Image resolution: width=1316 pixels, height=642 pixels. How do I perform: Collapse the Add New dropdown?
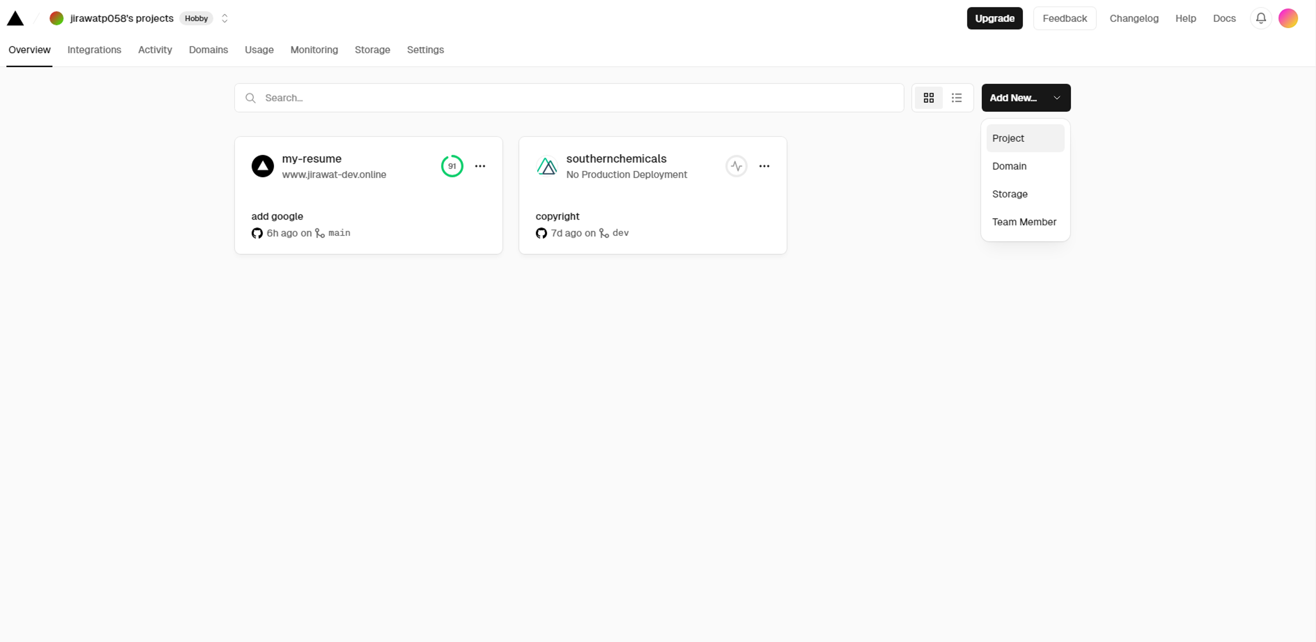point(1025,98)
